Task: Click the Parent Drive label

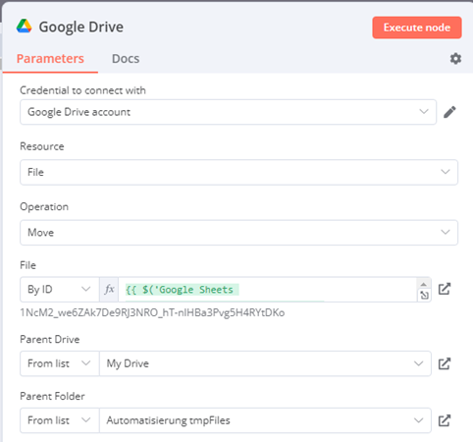Action: pyautogui.click(x=50, y=339)
